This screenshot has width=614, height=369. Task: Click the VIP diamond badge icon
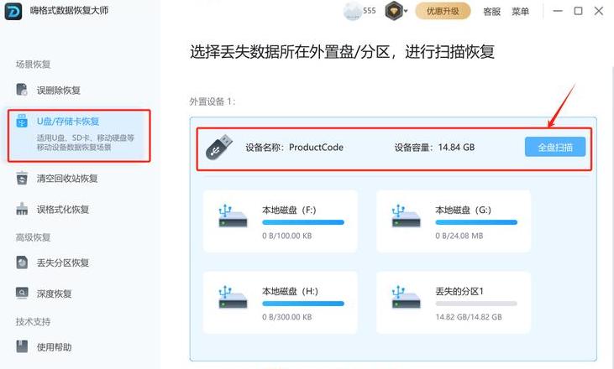394,11
